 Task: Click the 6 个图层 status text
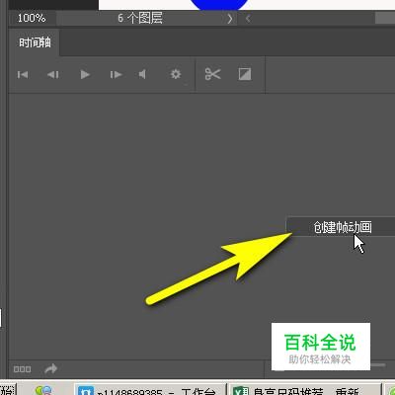140,18
